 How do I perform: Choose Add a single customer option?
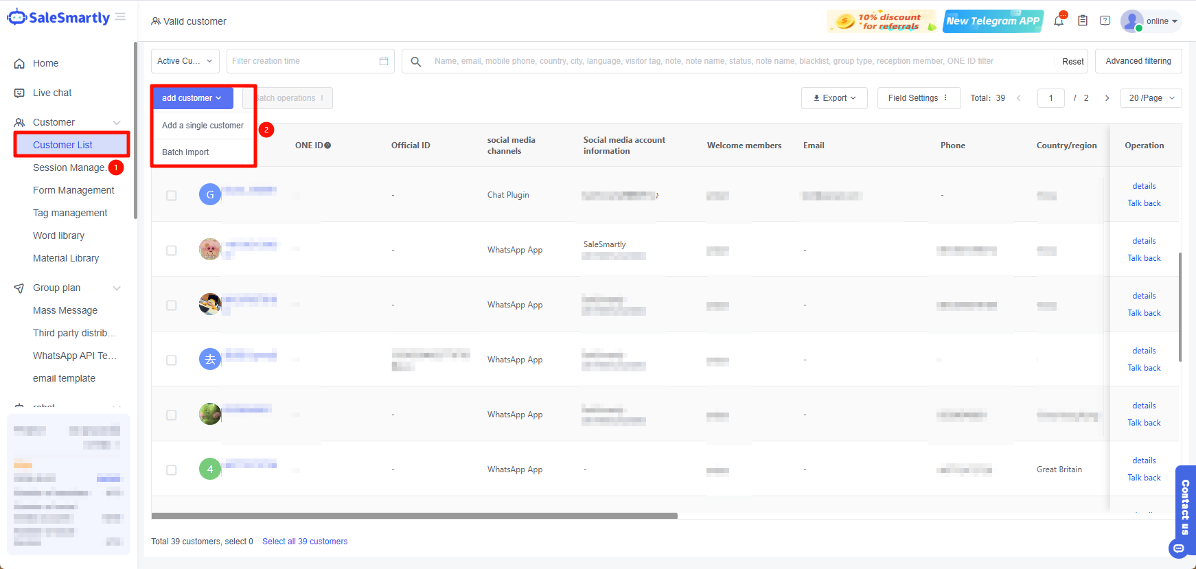[x=203, y=126]
